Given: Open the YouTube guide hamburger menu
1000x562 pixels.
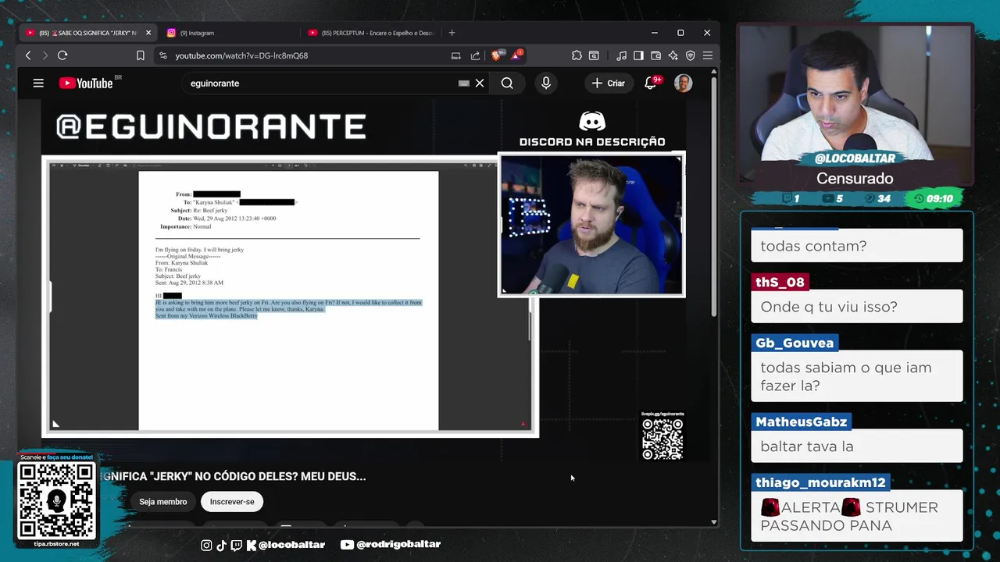Looking at the screenshot, I should coord(38,83).
